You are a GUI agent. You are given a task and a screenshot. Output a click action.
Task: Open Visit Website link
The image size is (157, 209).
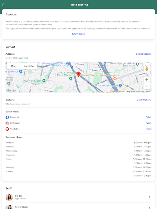pos(144,100)
